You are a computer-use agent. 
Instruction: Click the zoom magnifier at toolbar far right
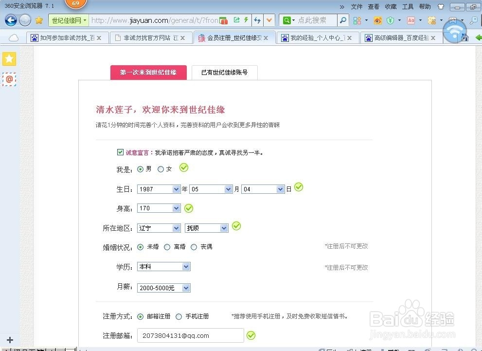coord(473,20)
